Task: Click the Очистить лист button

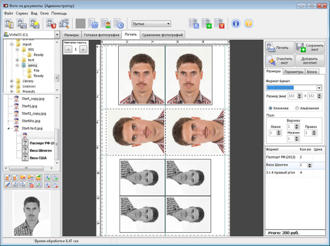Action: pos(279,61)
